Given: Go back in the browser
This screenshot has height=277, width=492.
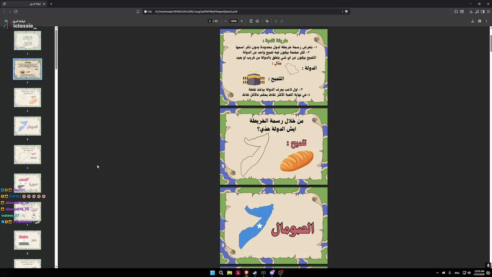Looking at the screenshot, I should pyautogui.click(x=4, y=12).
